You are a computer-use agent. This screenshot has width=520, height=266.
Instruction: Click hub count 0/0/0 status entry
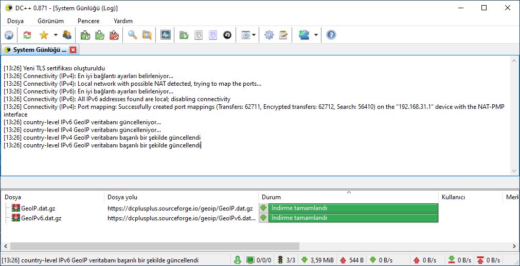pyautogui.click(x=259, y=260)
